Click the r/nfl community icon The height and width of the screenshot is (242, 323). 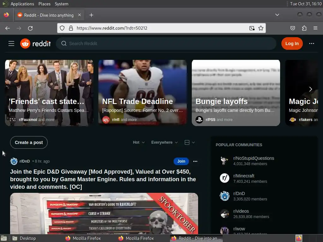[106, 119]
